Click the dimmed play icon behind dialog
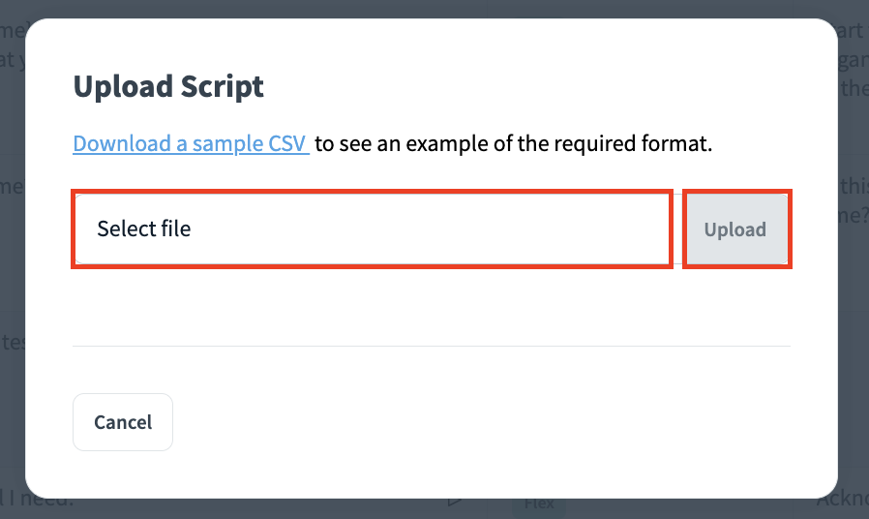The image size is (869, 519). pyautogui.click(x=454, y=502)
